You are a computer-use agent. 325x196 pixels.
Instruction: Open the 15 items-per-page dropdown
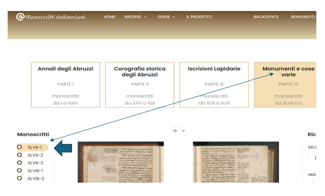[179, 131]
